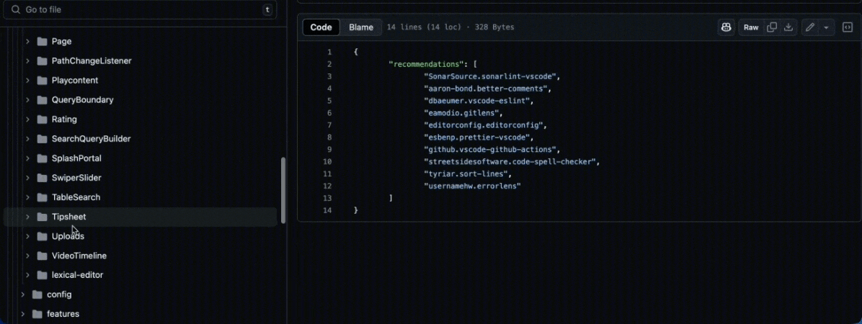Click the SplashPortal folder icon
Image resolution: width=862 pixels, height=324 pixels.
click(42, 158)
